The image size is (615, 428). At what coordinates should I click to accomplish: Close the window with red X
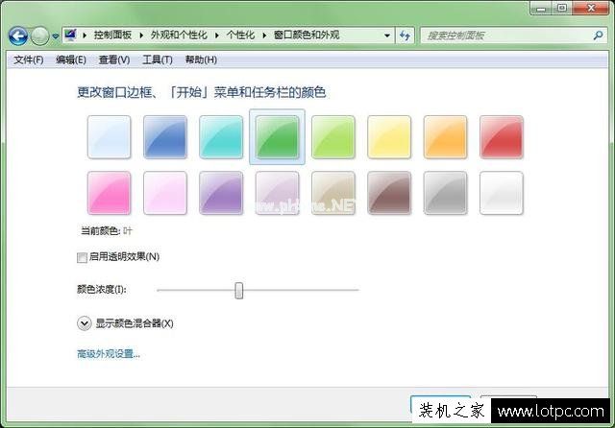591,8
